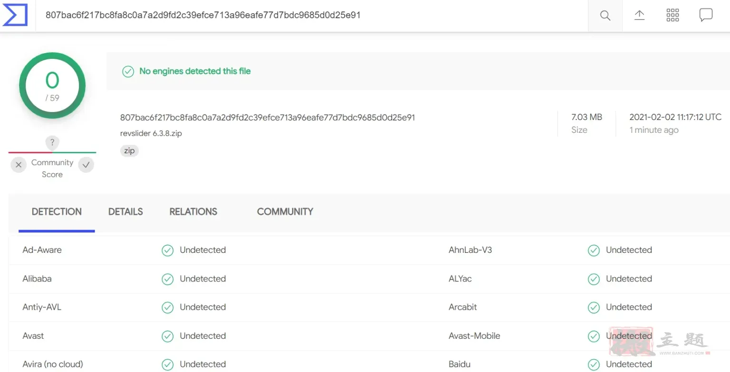Click the AhnLab-V3 undetected check icon
This screenshot has width=730, height=372.
coord(594,251)
